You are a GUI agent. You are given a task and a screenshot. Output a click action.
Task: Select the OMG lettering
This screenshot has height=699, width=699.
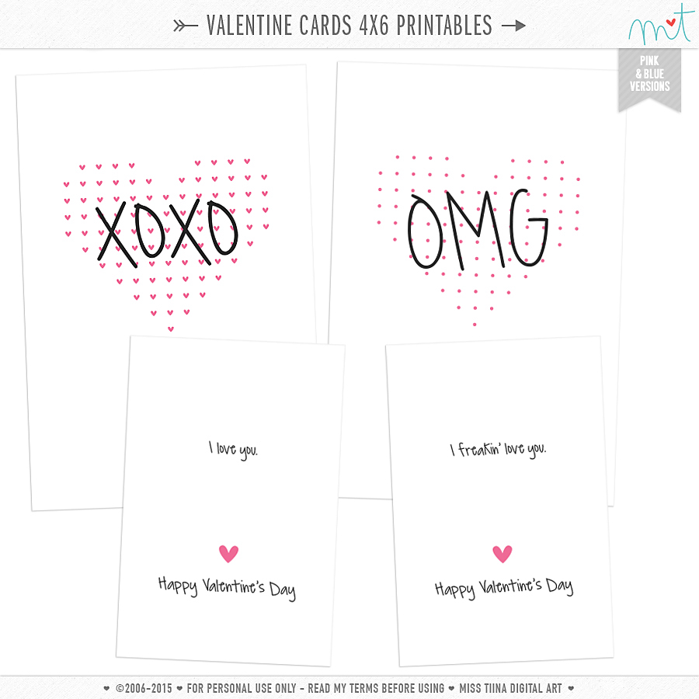[x=478, y=231]
